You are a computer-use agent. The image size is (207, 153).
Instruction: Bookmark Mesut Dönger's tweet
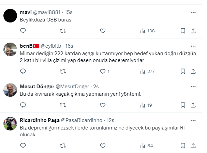183,105
